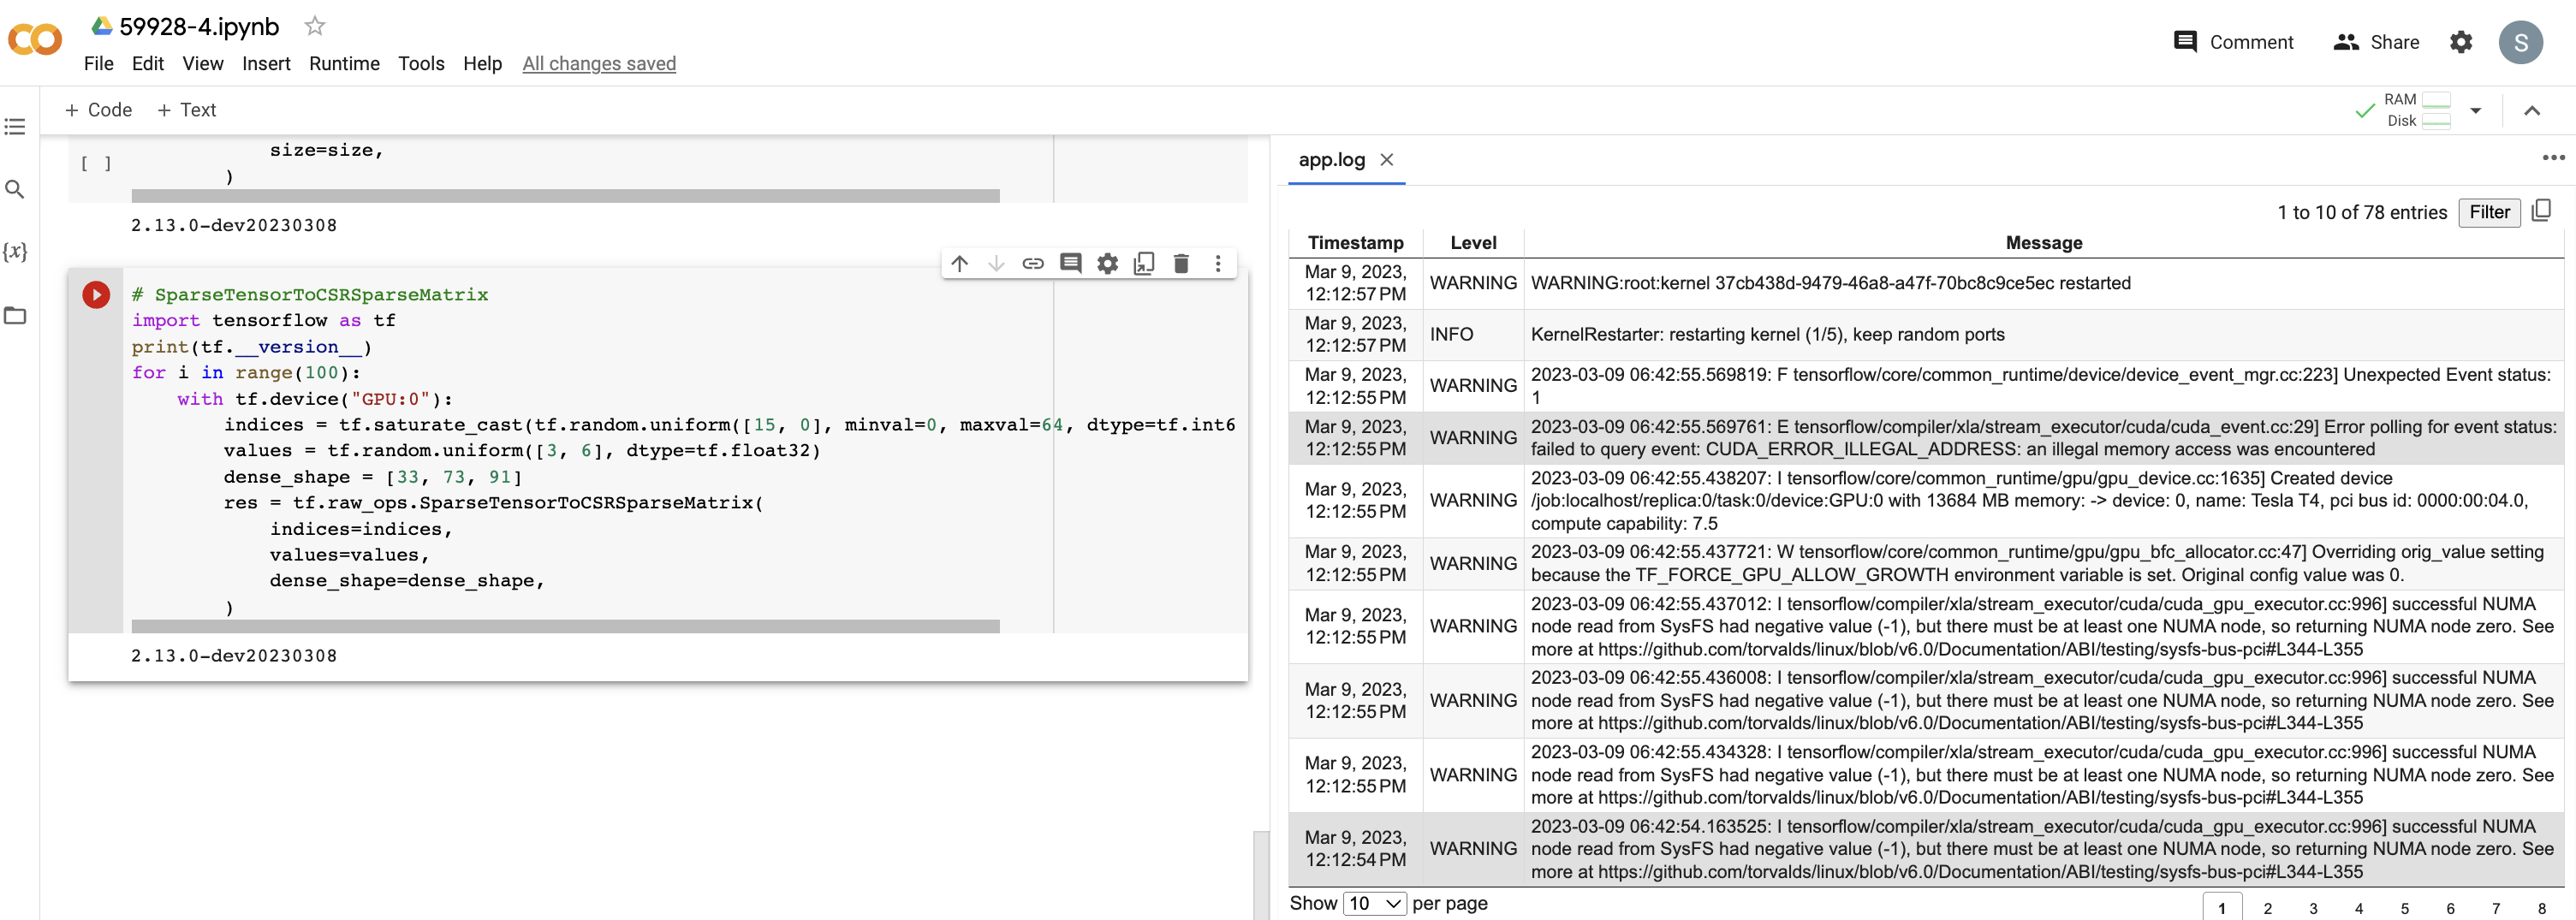Add a comment to the code cell
The image size is (2576, 920).
point(1070,263)
